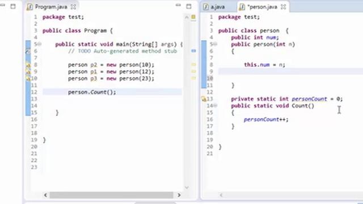Click the blue TODO annotation in overview ruler

click(x=193, y=50)
